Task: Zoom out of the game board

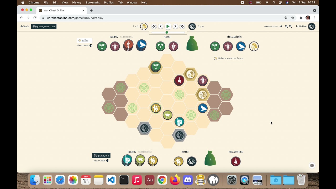Action: 290,27
